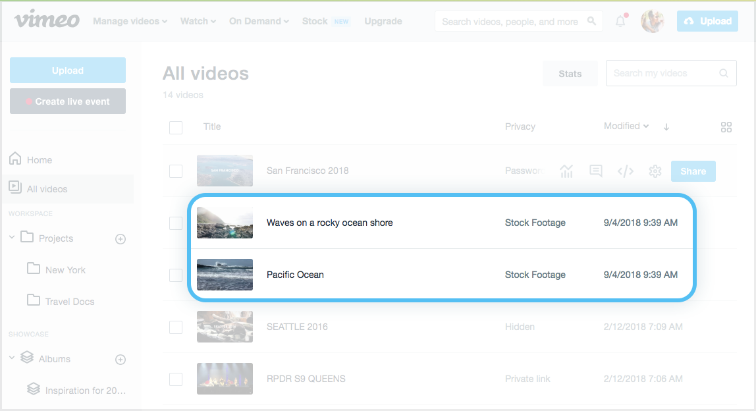The height and width of the screenshot is (411, 756).
Task: Click the Private link label for RPDR S9 QUEENS
Action: pyautogui.click(x=527, y=379)
